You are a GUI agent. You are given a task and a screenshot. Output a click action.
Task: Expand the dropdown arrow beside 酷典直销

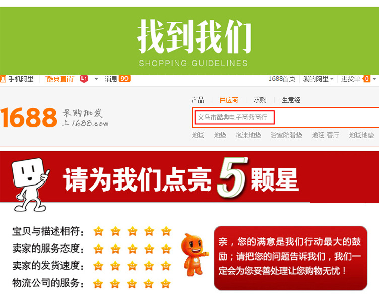click(x=96, y=79)
